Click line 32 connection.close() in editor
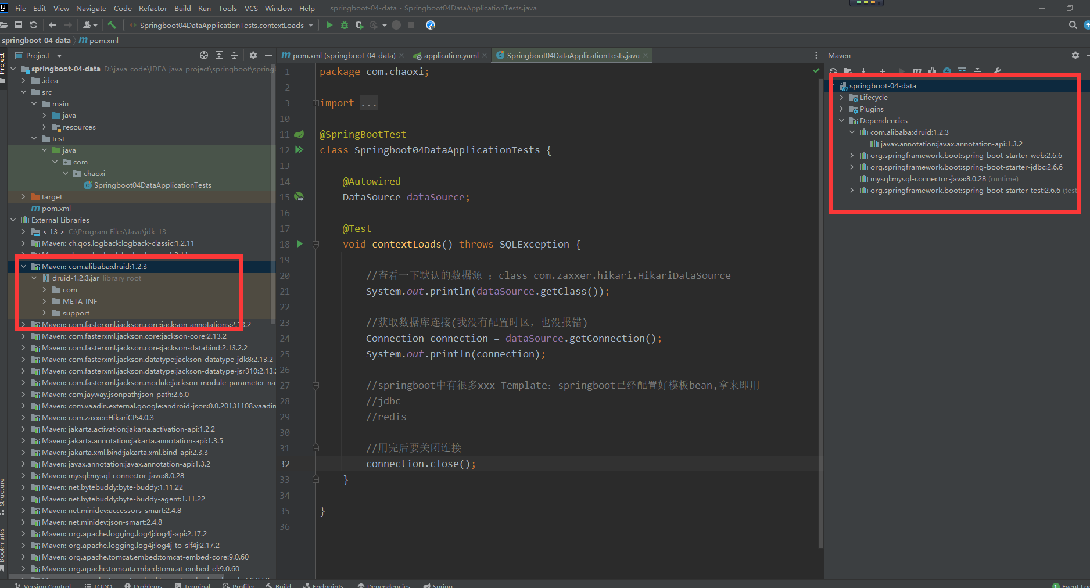1090x588 pixels. tap(421, 464)
